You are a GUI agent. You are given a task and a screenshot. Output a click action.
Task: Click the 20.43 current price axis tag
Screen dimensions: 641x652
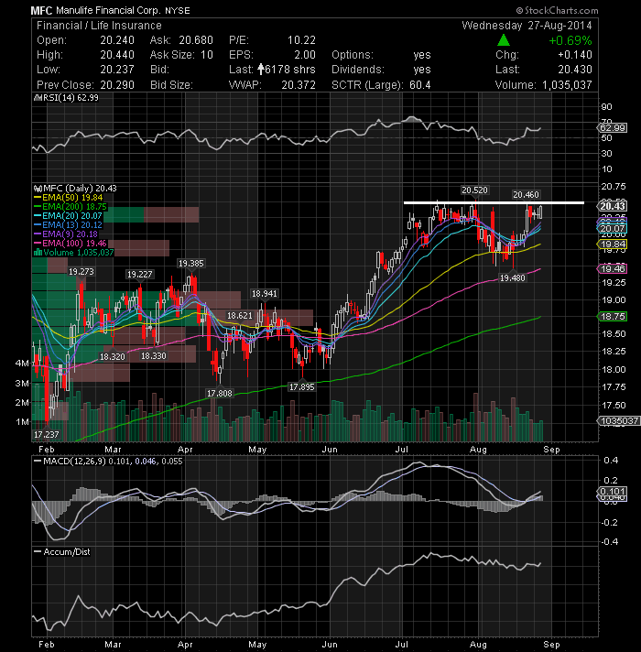pos(613,206)
